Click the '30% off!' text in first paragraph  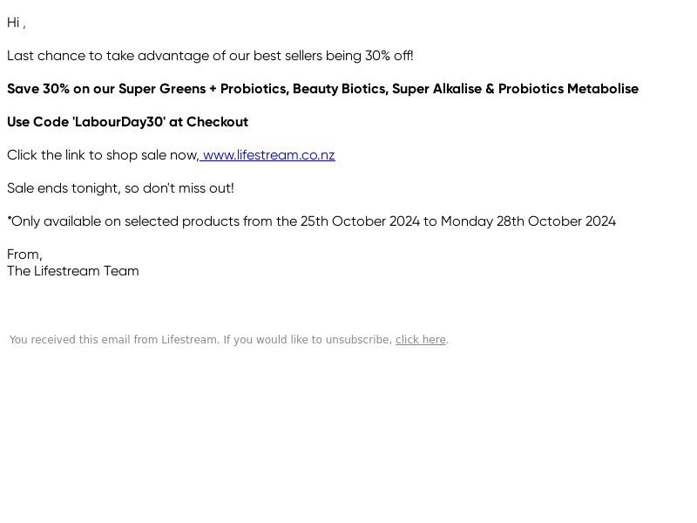coord(389,56)
